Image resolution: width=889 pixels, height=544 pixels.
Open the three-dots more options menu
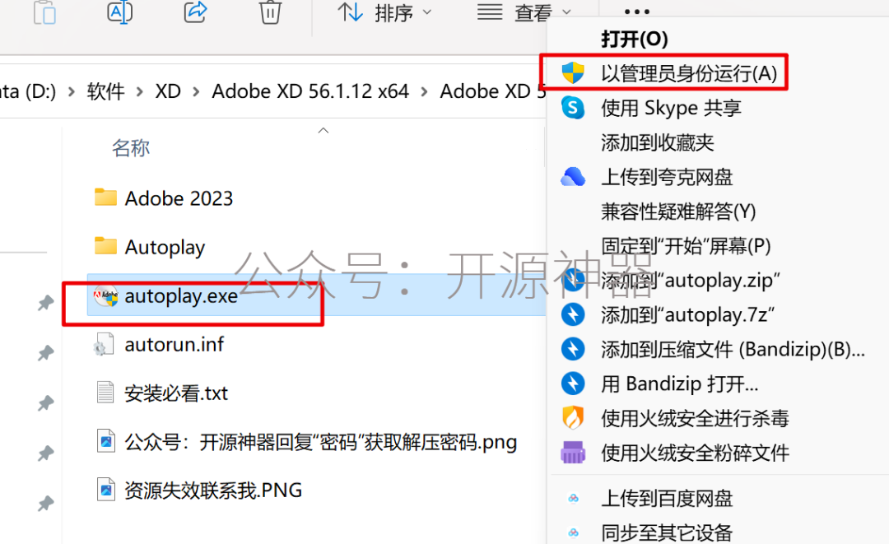(636, 12)
